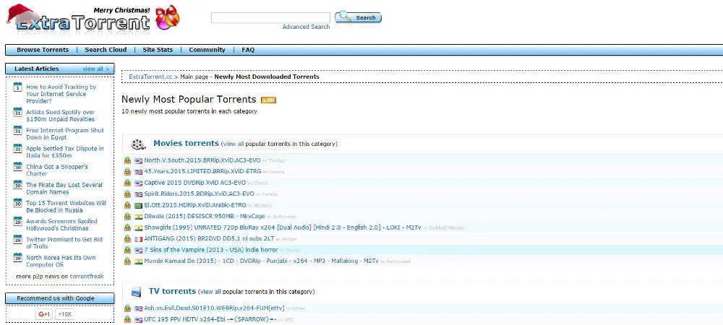Click calendar icon beside Artists Sued Spotify article
This screenshot has width=723, height=325.
17,112
